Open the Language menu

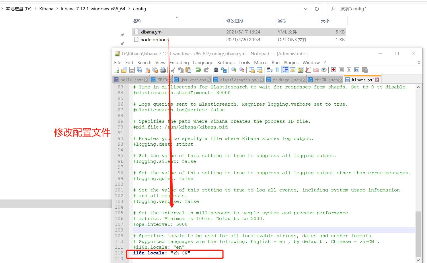click(x=203, y=62)
